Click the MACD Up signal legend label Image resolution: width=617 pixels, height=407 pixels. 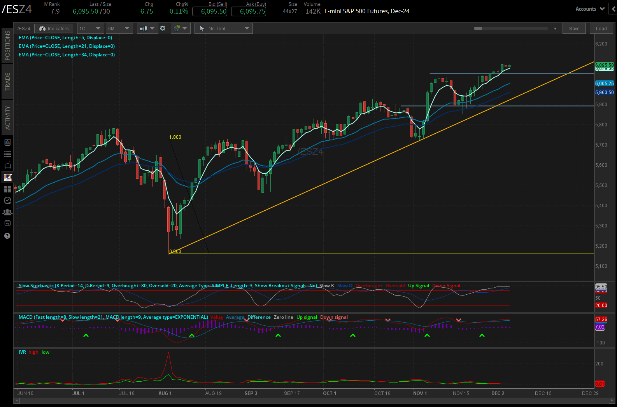[x=307, y=317]
